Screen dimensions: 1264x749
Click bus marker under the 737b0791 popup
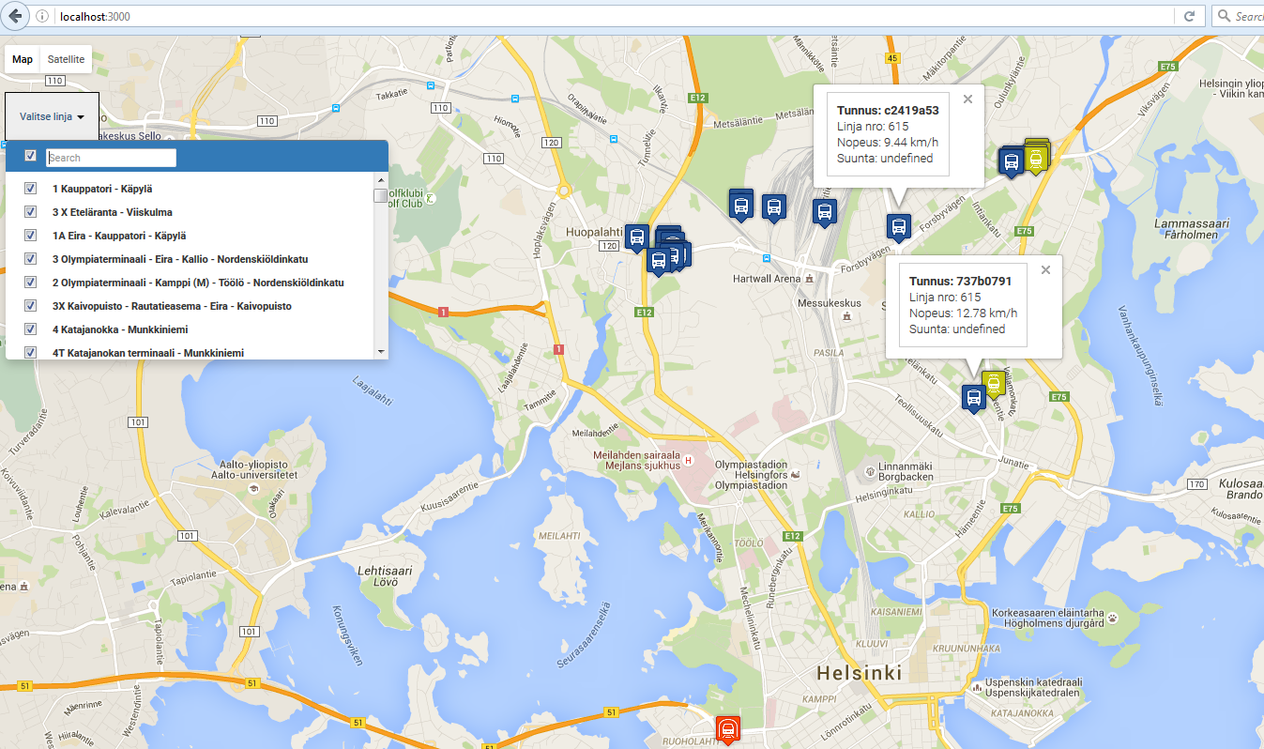pos(973,398)
